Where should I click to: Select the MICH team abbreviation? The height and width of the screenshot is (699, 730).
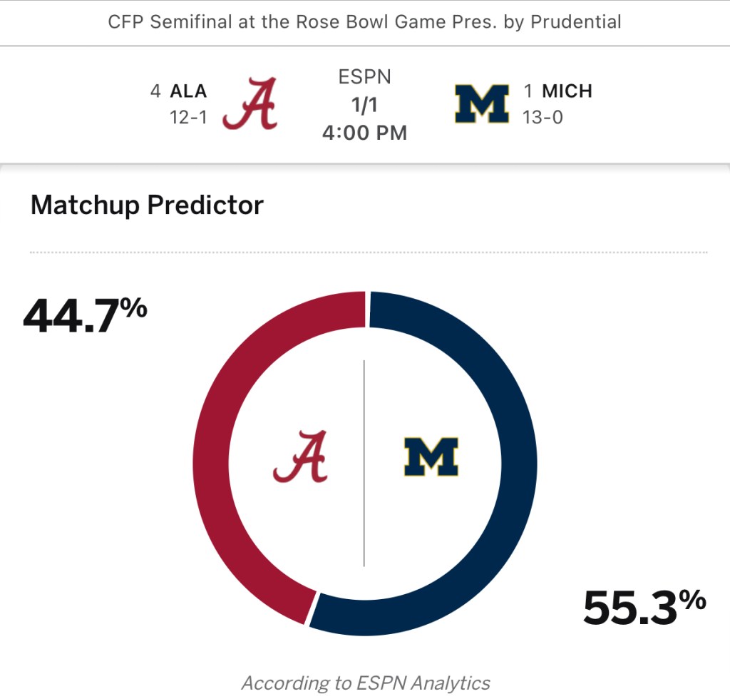(567, 91)
